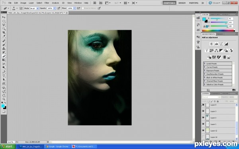
Task: Toggle lock all padlock in Layers panel
Action: [217, 101]
